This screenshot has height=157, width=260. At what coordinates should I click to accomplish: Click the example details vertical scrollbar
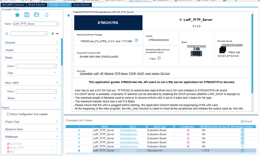(252, 54)
